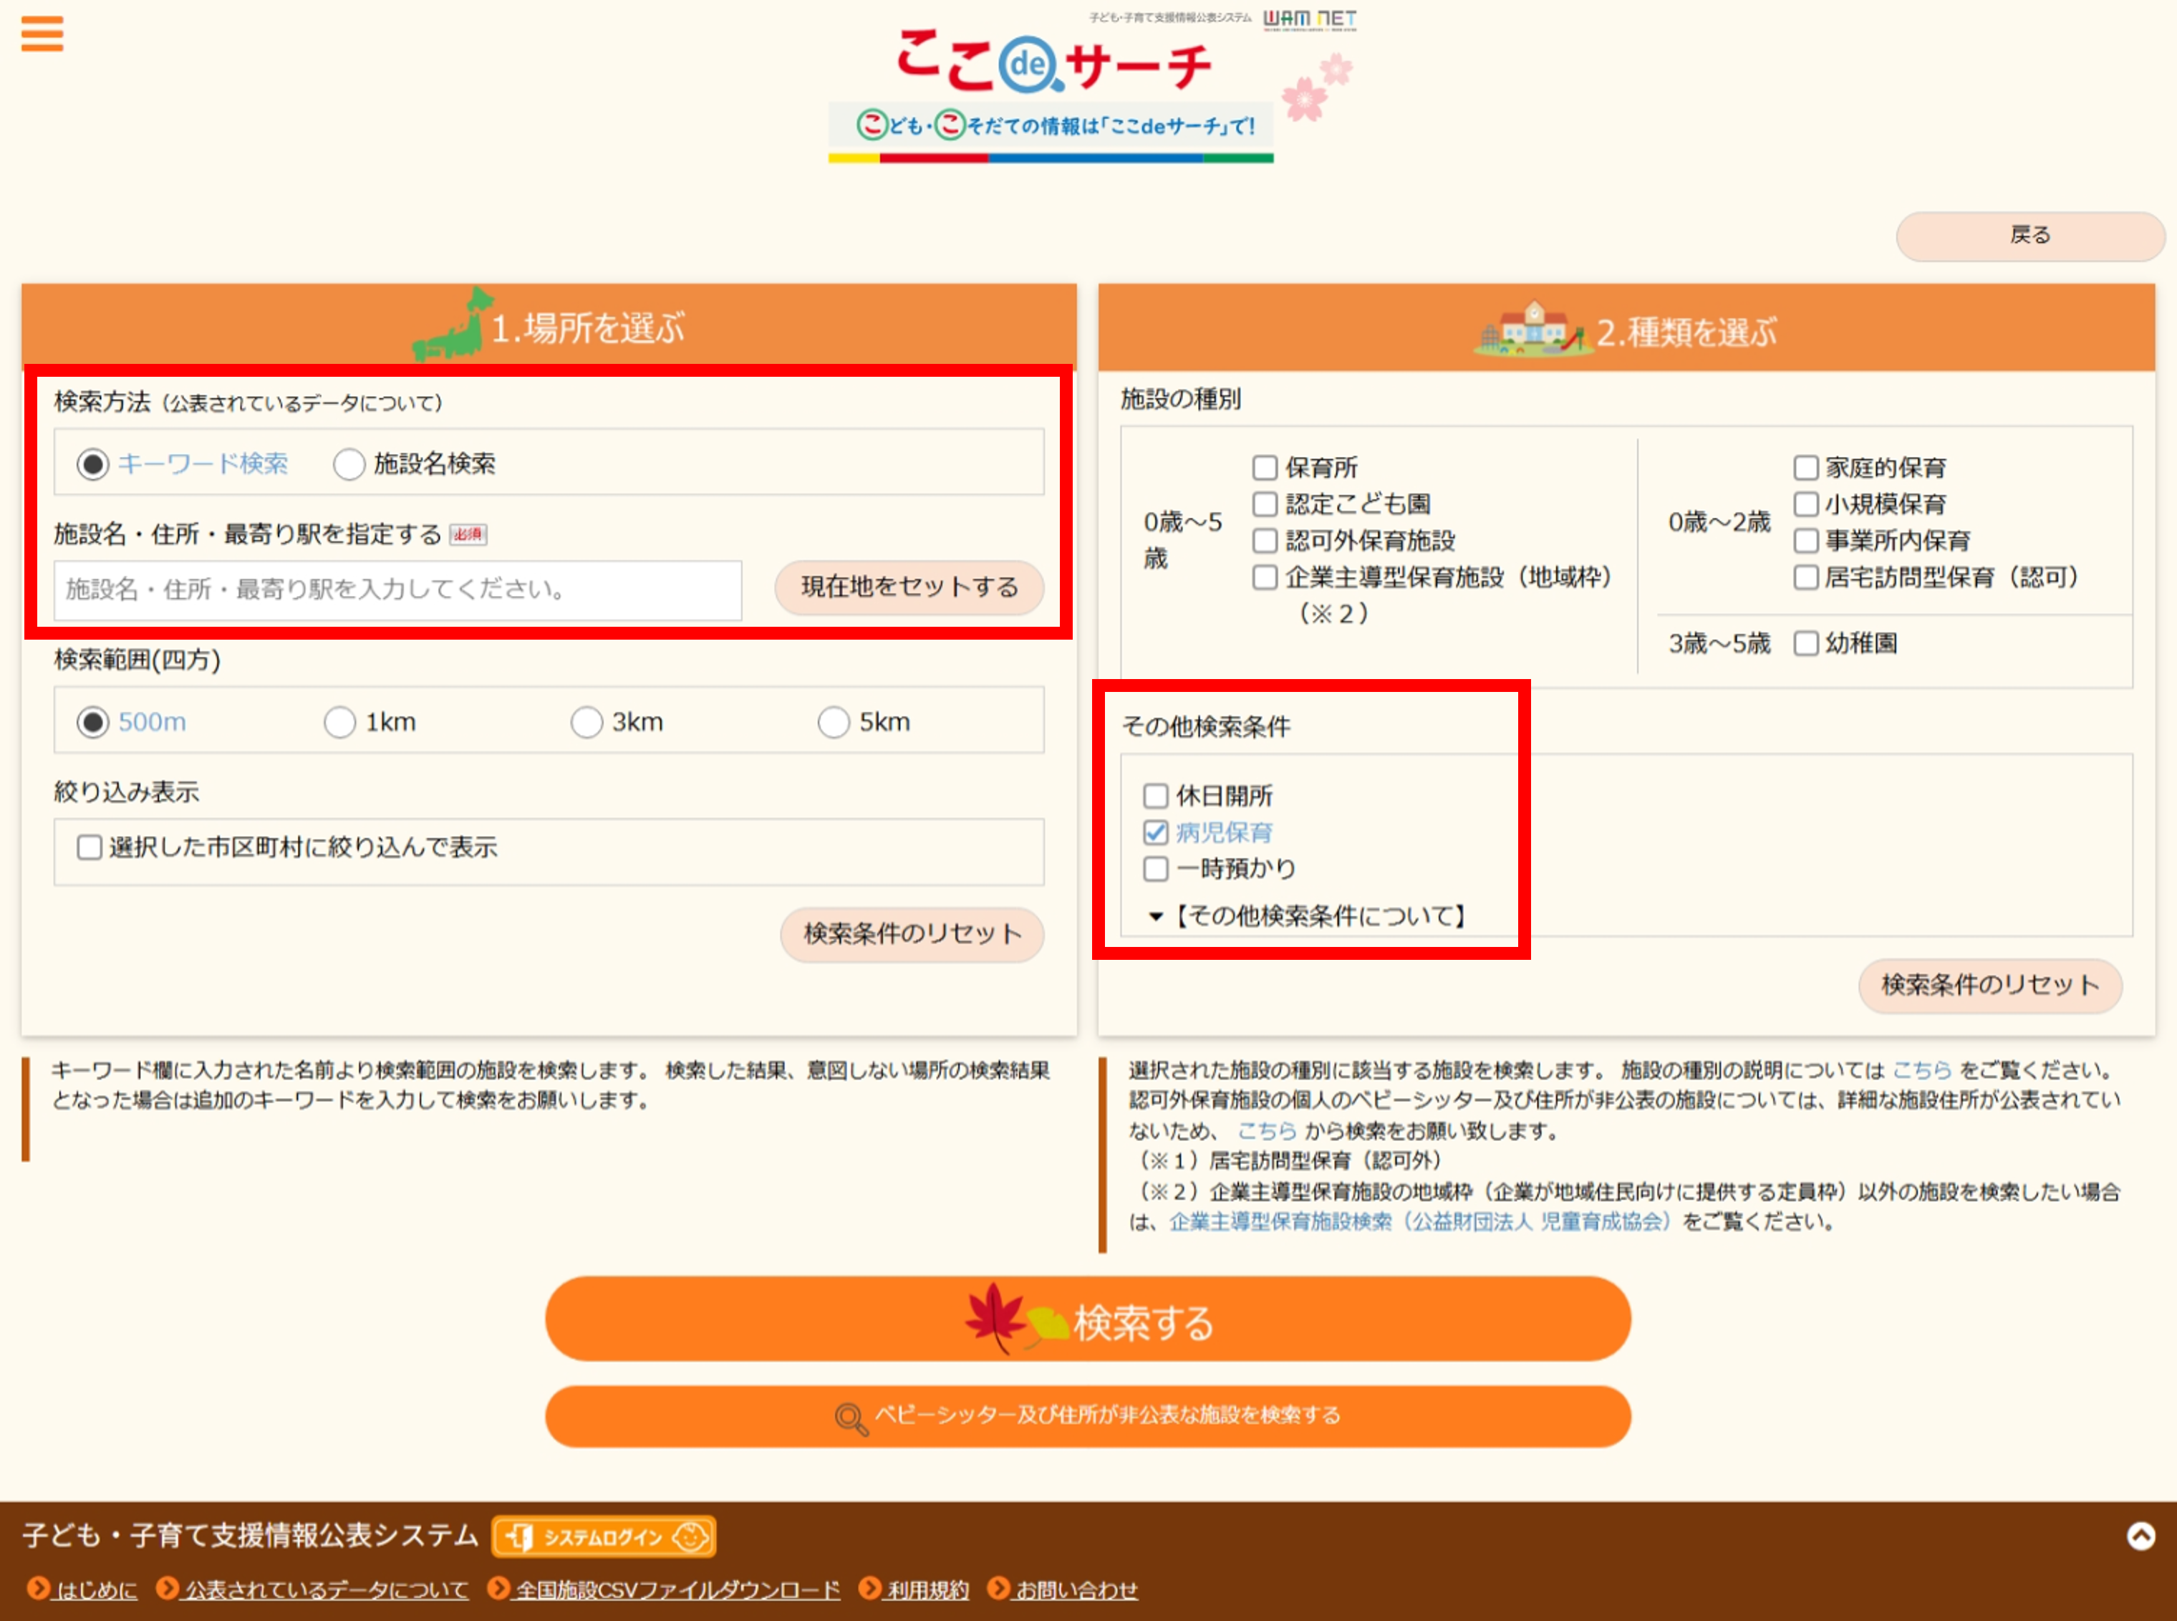Check the 家庭的保育 checkbox

(x=1806, y=467)
